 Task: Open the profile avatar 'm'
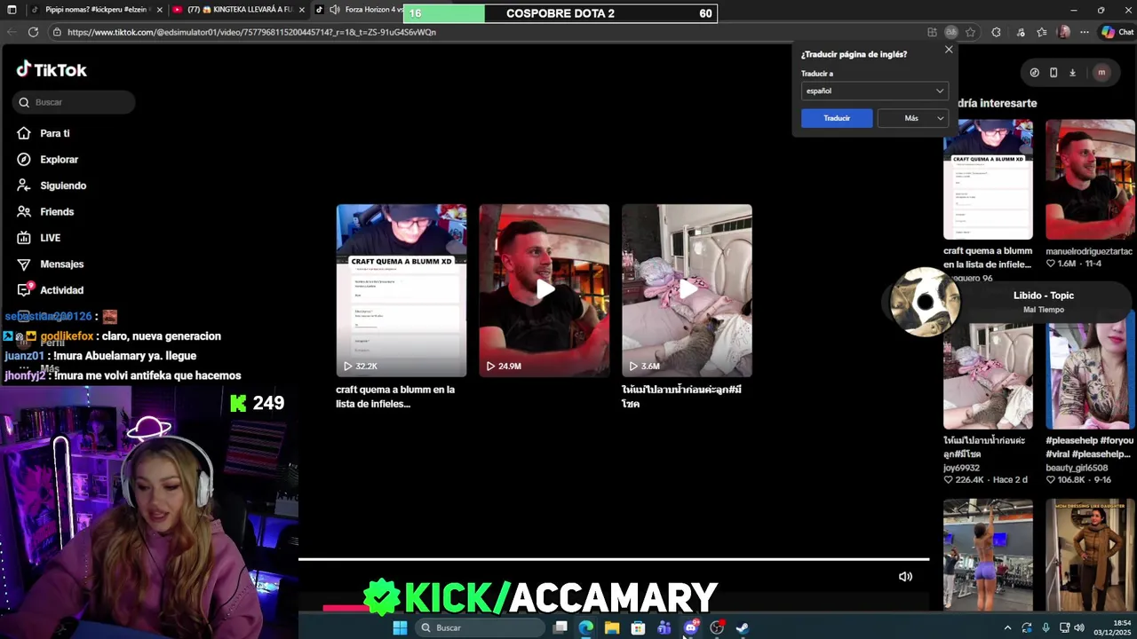click(1101, 73)
